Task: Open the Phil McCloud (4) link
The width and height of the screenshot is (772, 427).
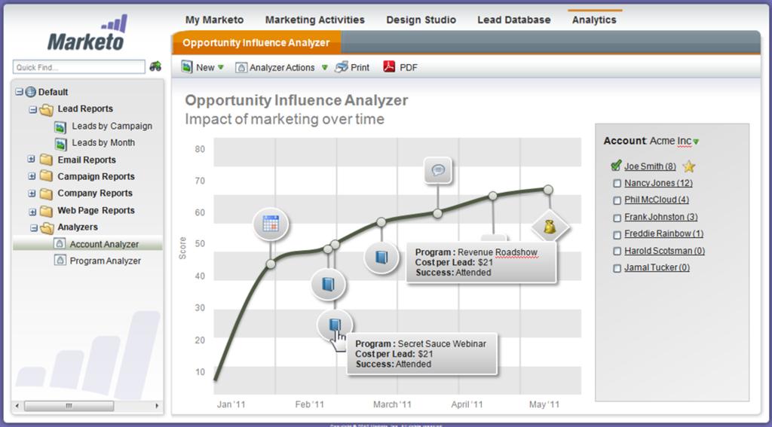Action: (x=657, y=200)
